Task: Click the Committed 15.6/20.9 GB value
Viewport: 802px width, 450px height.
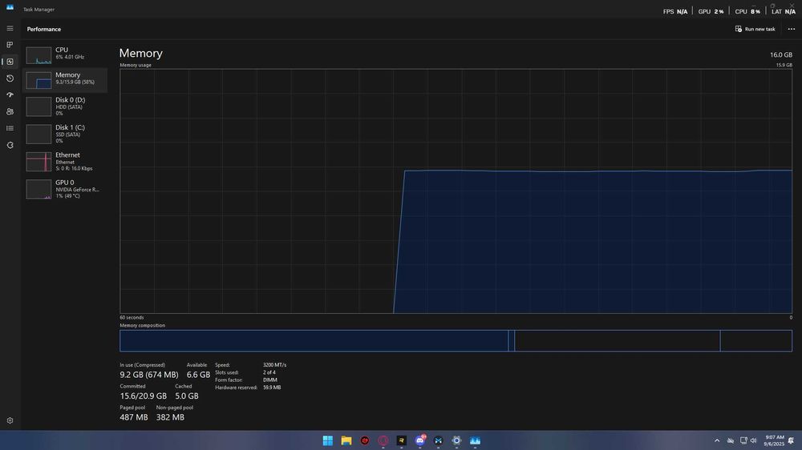Action: coord(144,396)
